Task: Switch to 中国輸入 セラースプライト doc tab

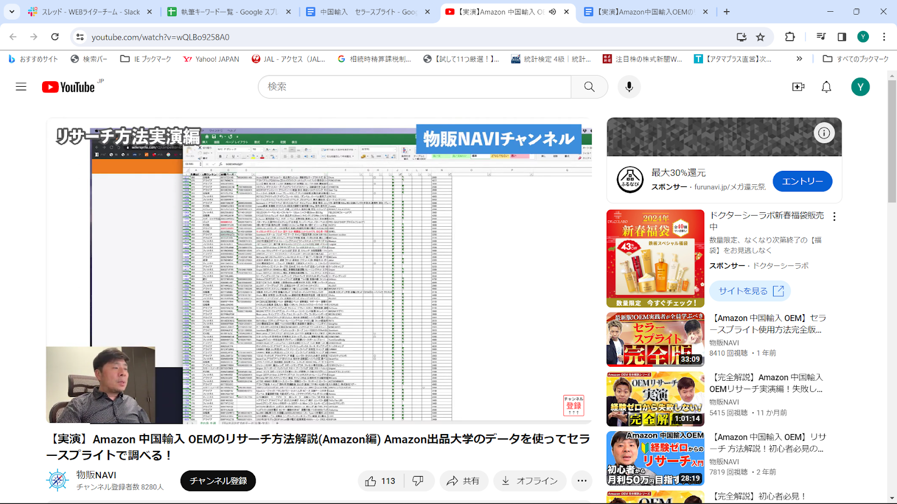Action: coord(367,12)
